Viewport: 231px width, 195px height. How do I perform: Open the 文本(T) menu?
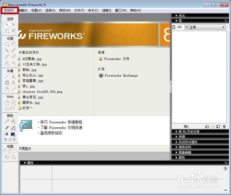tap(79, 10)
